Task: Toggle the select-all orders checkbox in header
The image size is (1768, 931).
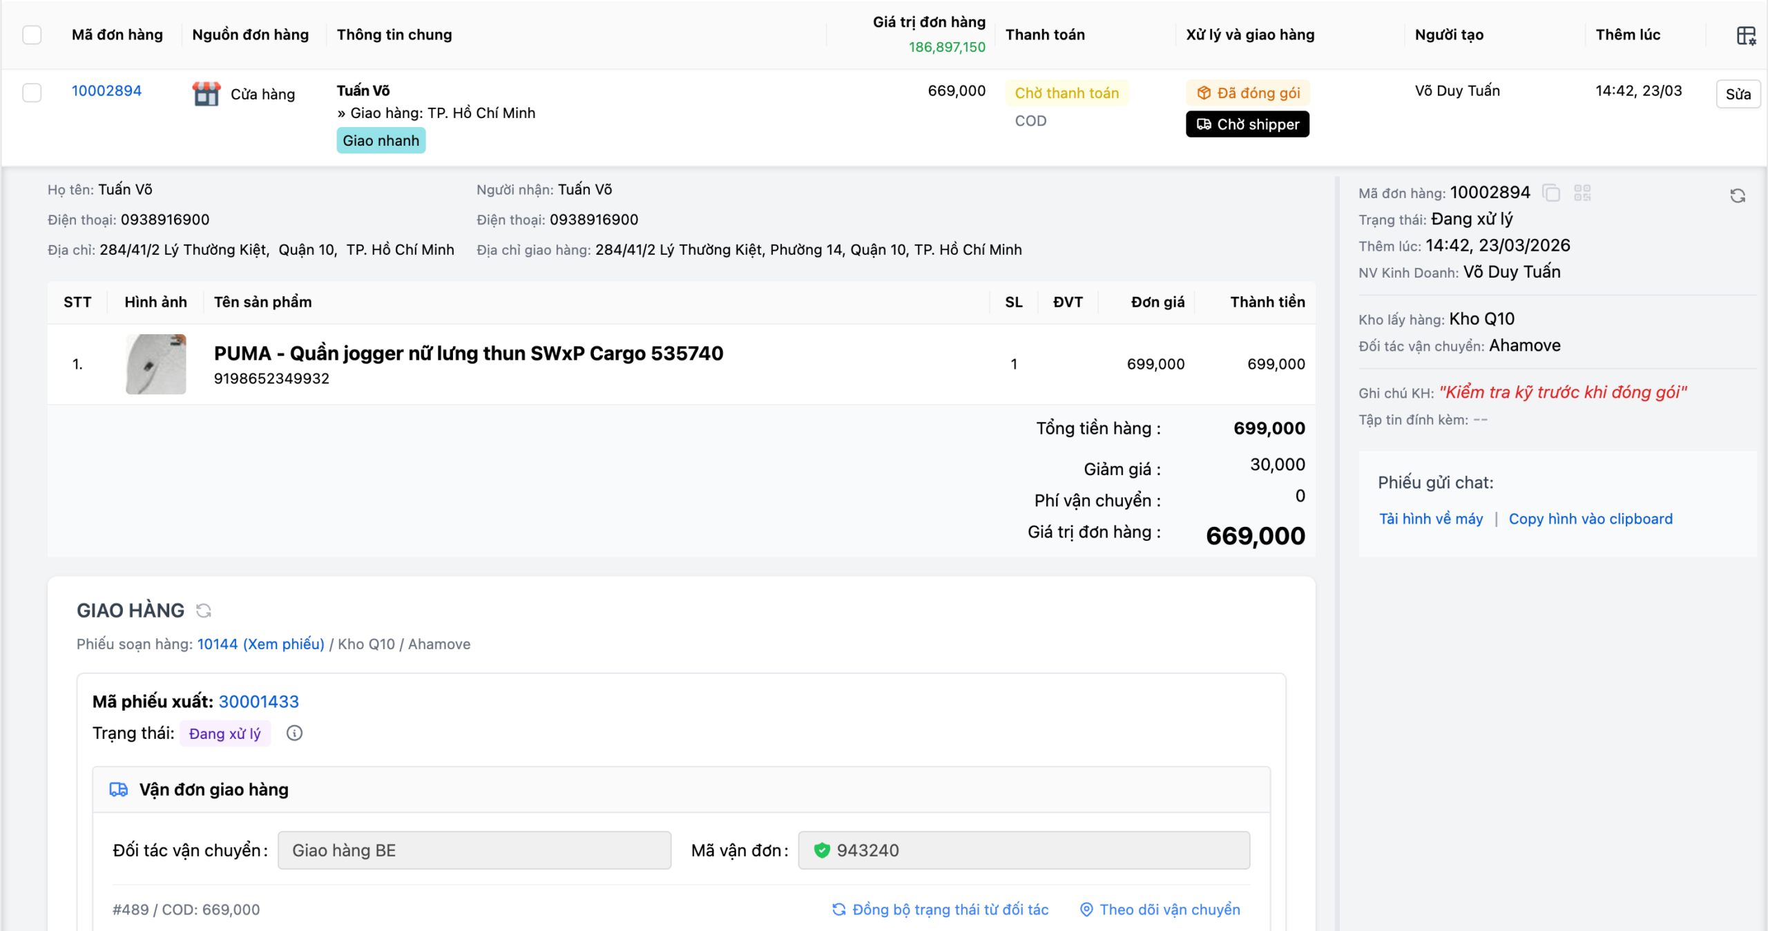Action: [x=32, y=35]
